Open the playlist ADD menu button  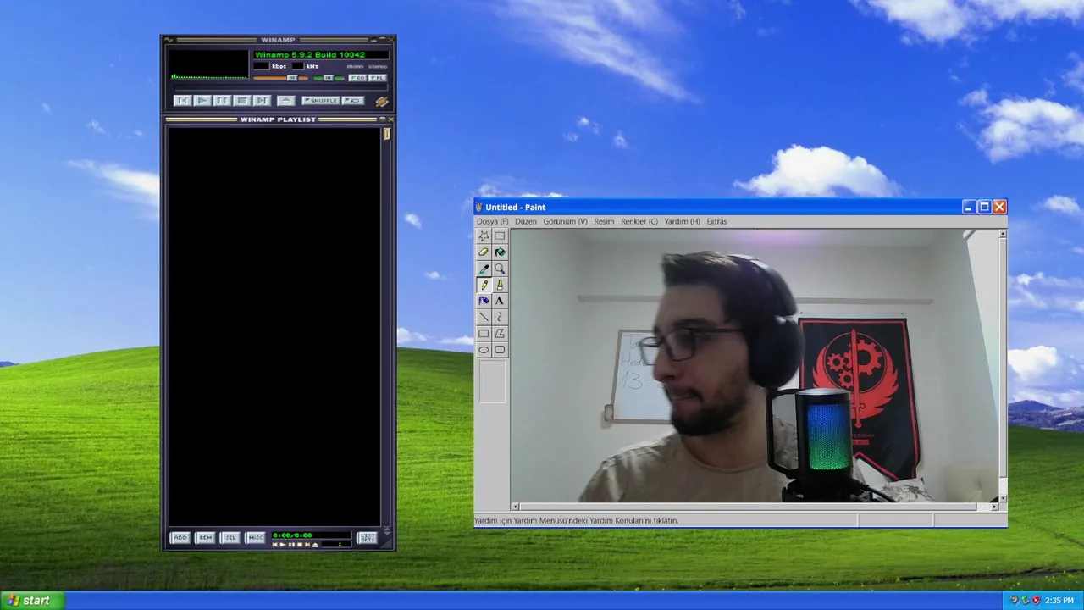click(x=180, y=538)
